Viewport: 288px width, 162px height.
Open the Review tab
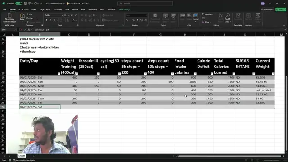[x=75, y=9]
